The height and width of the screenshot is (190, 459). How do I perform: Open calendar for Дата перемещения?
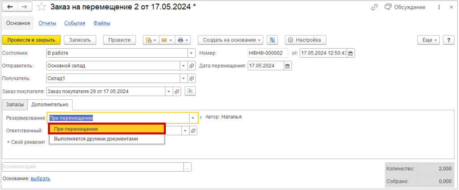(x=288, y=66)
